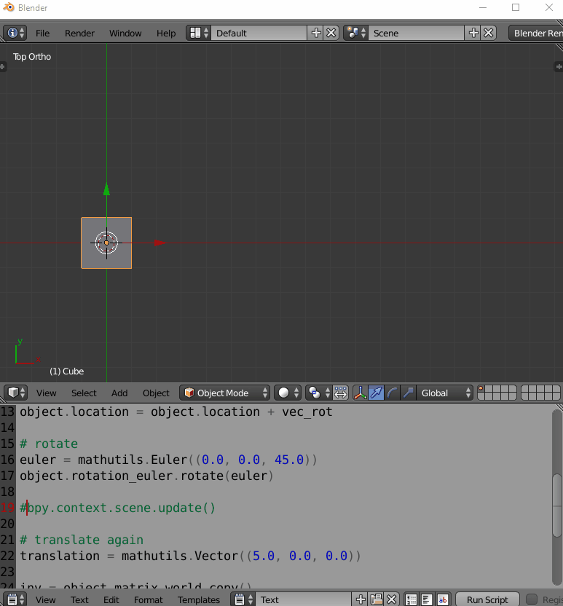Toggle the scale manipulator
This screenshot has width=563, height=606.
(408, 393)
